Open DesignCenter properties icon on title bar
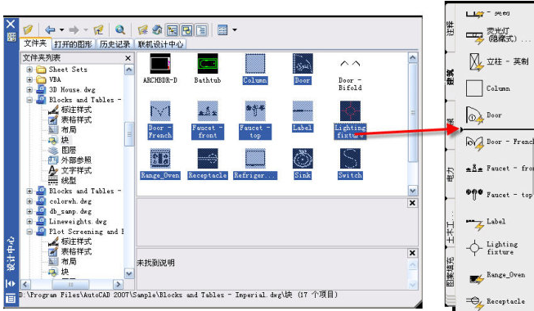 tap(11, 299)
